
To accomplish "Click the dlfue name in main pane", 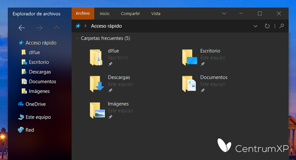I will (113, 51).
